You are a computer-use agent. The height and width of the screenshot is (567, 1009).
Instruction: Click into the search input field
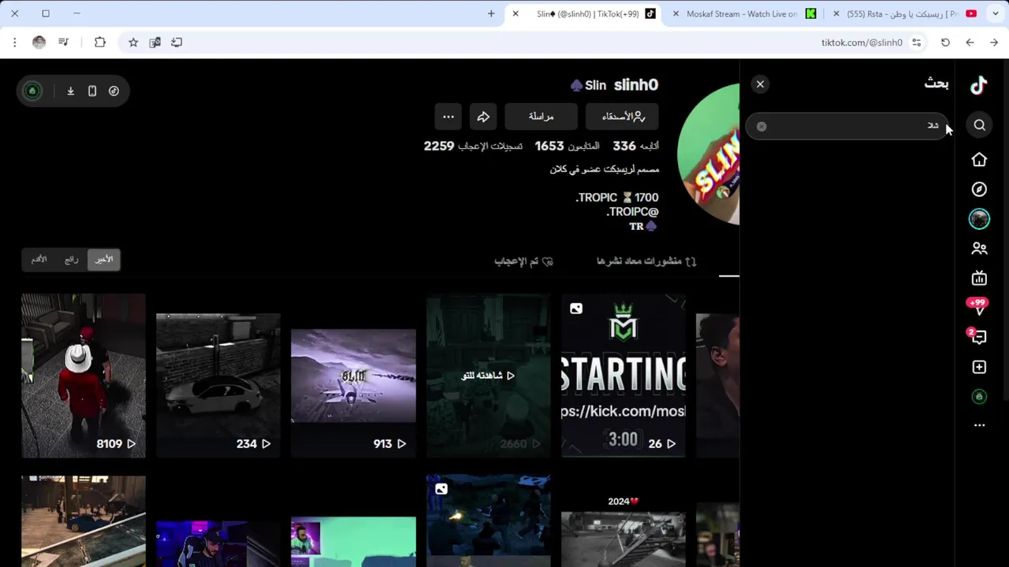[847, 126]
